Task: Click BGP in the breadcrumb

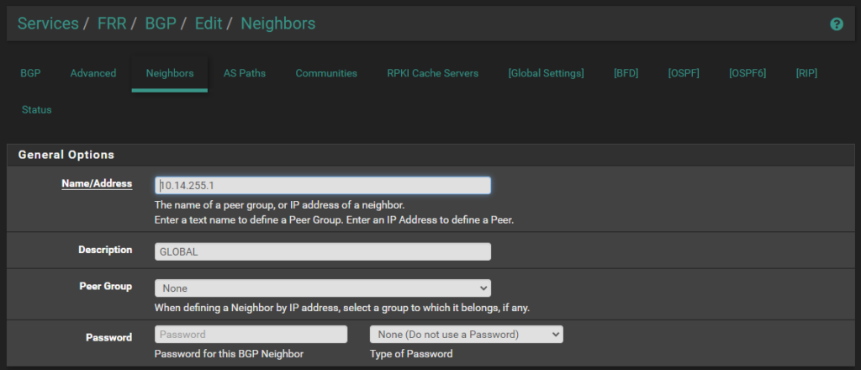Action: [x=161, y=24]
